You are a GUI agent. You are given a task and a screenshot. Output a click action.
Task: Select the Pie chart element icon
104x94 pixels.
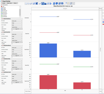click(57, 4)
